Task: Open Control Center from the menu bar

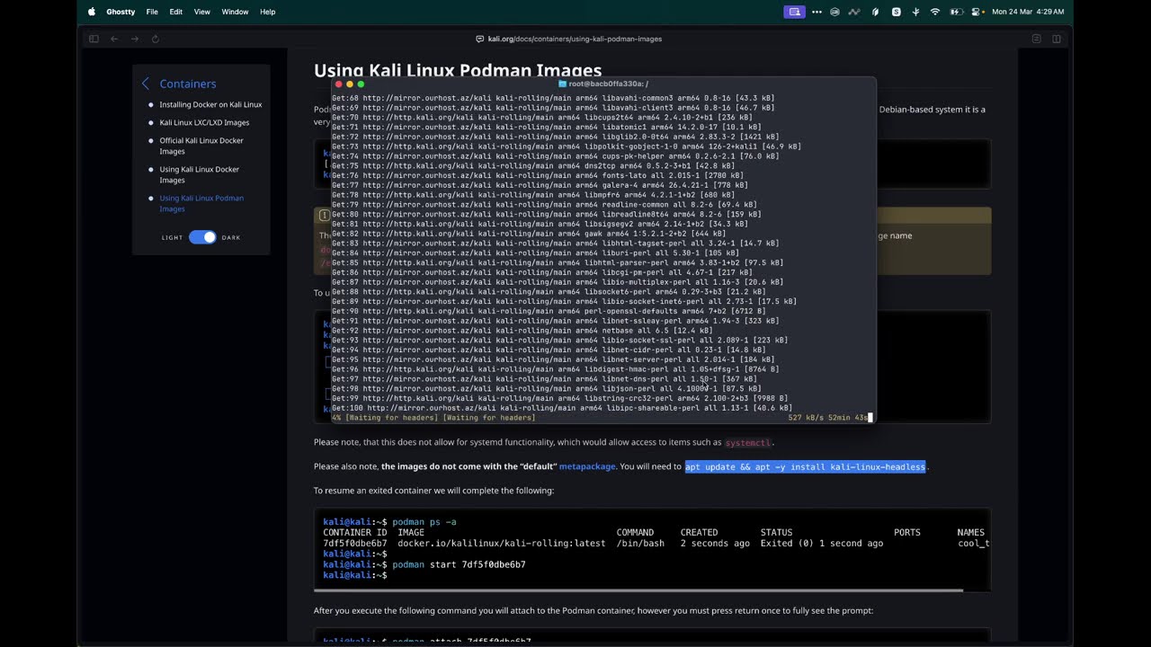Action: coord(977,12)
